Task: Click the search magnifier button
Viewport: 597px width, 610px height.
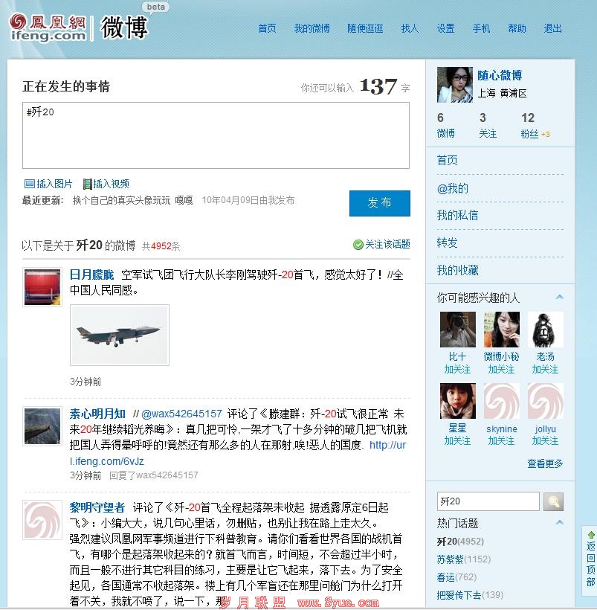Action: point(553,501)
